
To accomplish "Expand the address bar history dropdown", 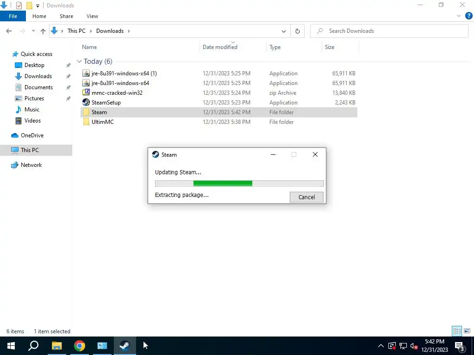I will [284, 31].
